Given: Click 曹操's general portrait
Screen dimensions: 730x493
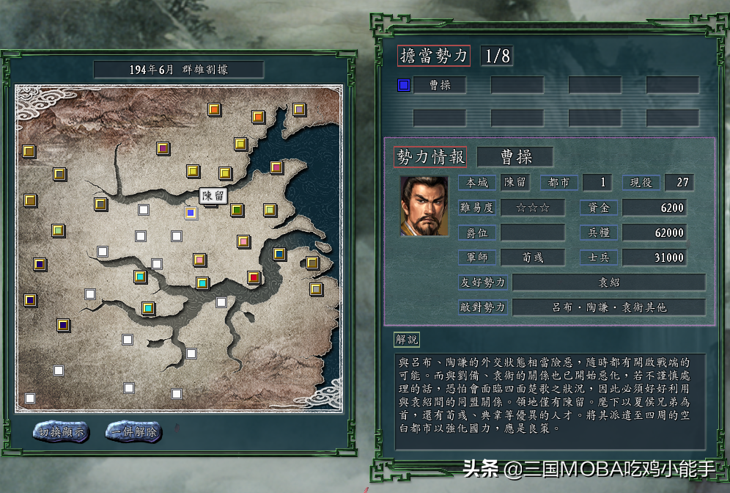Looking at the screenshot, I should 424,206.
